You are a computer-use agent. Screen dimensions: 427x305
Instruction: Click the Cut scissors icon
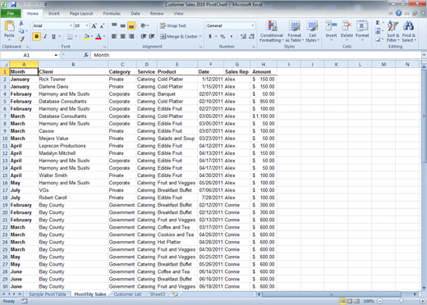[x=21, y=23]
